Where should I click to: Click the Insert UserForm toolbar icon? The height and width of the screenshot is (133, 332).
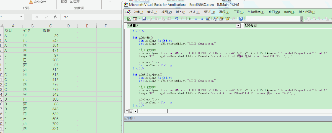point(135,19)
